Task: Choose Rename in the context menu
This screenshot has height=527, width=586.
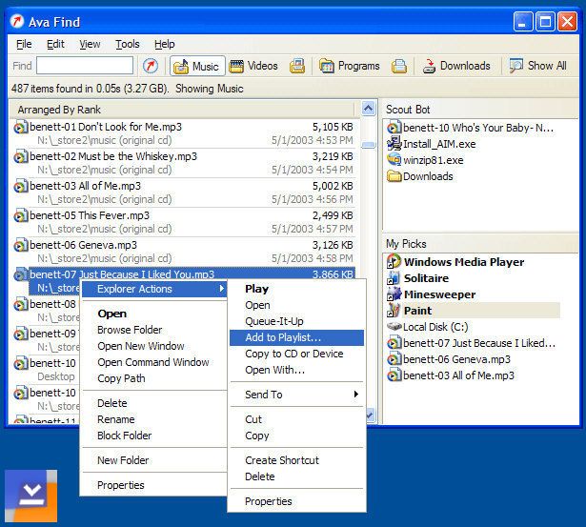Action: (x=154, y=419)
